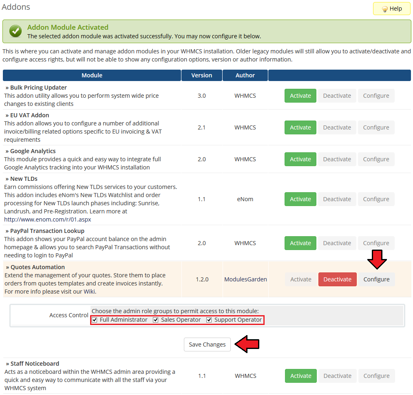Click the PayPal Transaction Lookup title
This screenshot has height=395, width=413.
47,231
